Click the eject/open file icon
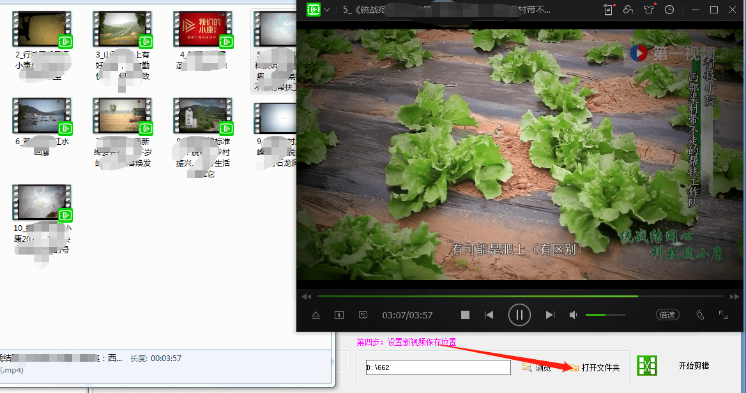746x393 pixels. coord(316,315)
